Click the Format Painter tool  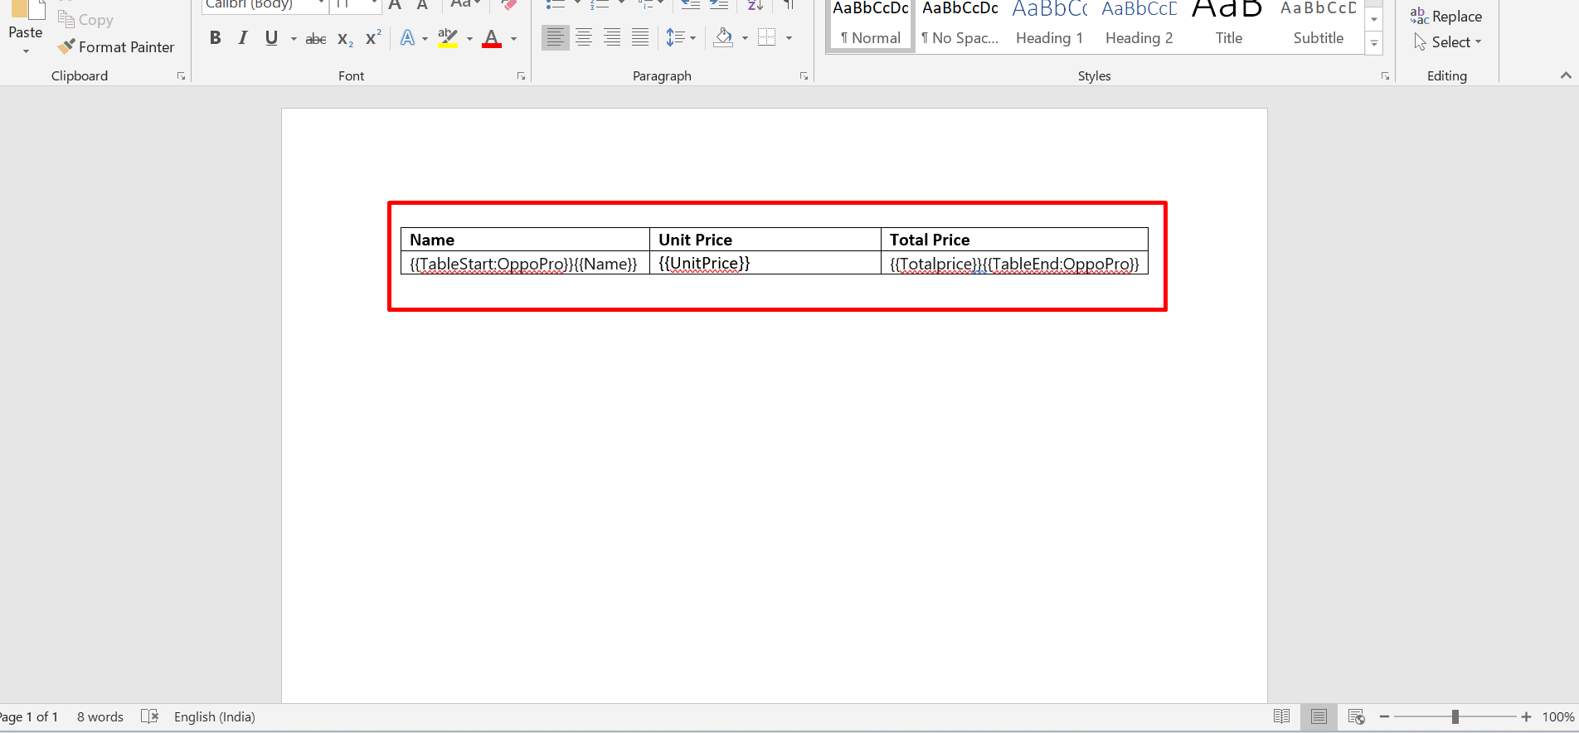(116, 47)
